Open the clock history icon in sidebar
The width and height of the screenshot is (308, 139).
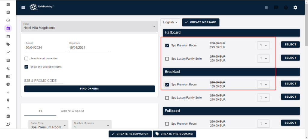(8, 20)
